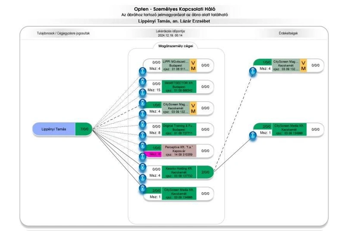
Task: Click the Lekérdezés időpontja date 2024.12.19. 00:14
Action: (x=170, y=35)
